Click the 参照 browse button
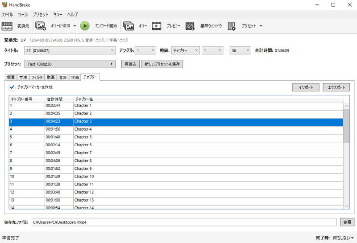 [x=346, y=222]
